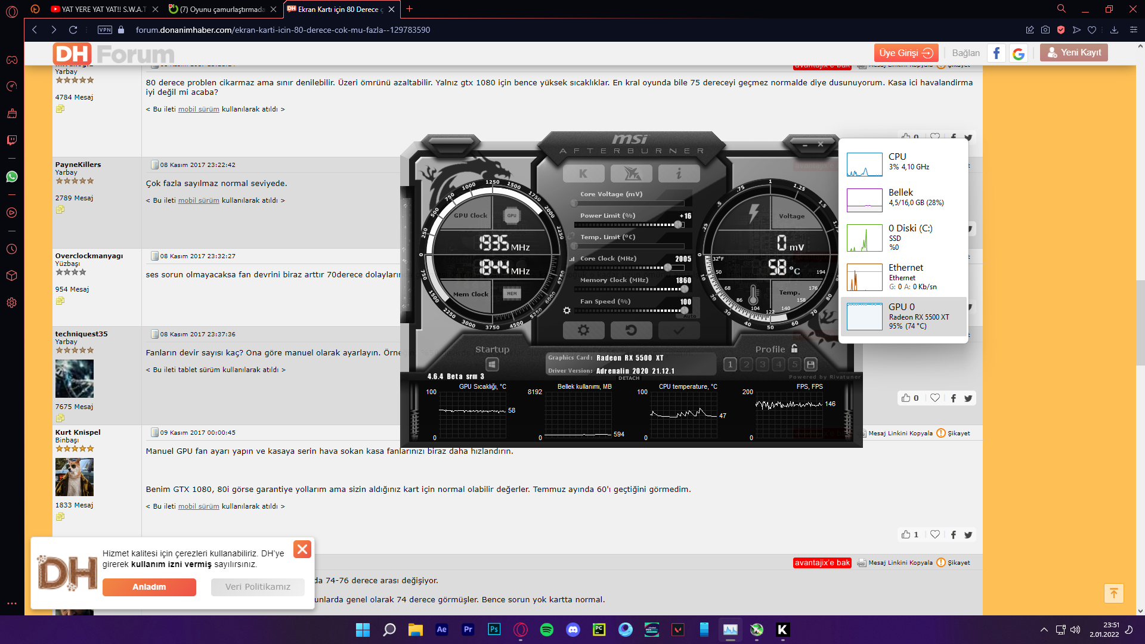Save current profile with floppy disk icon
This screenshot has height=644, width=1145.
pyautogui.click(x=810, y=364)
